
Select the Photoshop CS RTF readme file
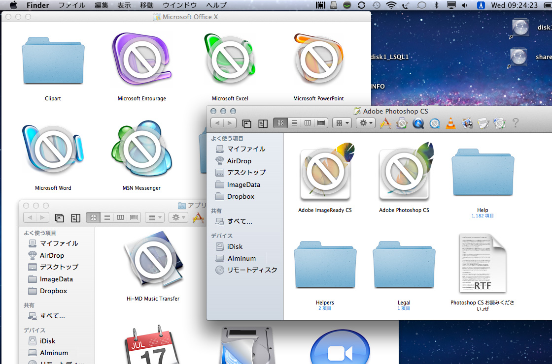[x=483, y=264]
